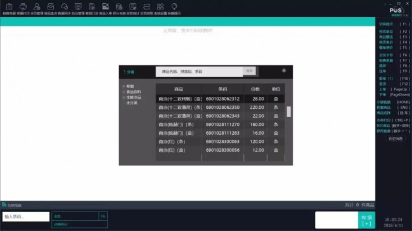Click the 分类 header in the dialog
Viewport: 412px width, 231px height.
tap(129, 72)
